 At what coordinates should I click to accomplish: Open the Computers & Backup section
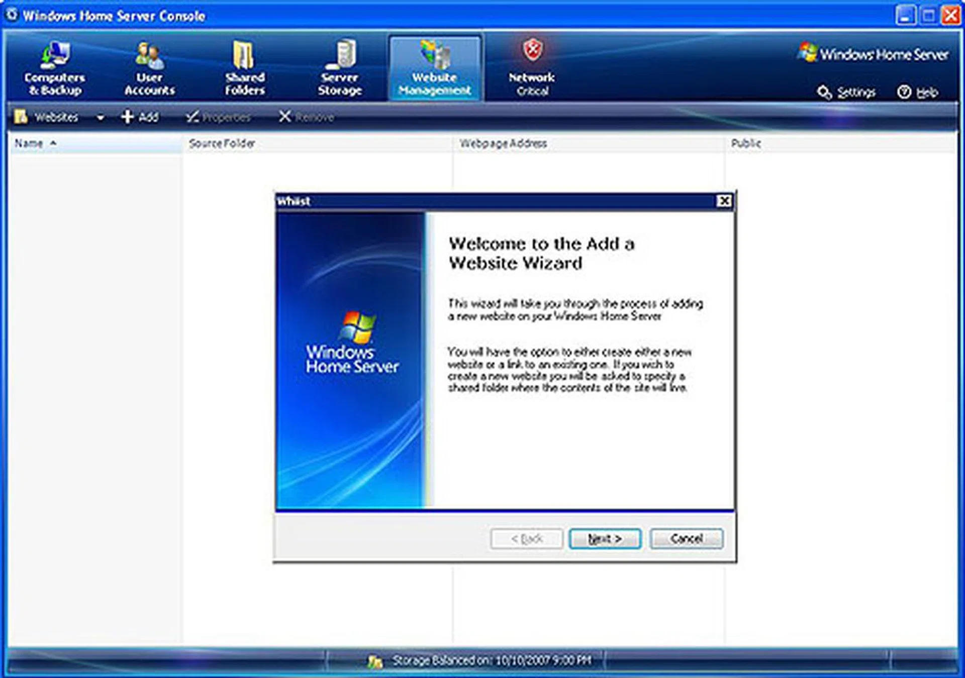[54, 68]
